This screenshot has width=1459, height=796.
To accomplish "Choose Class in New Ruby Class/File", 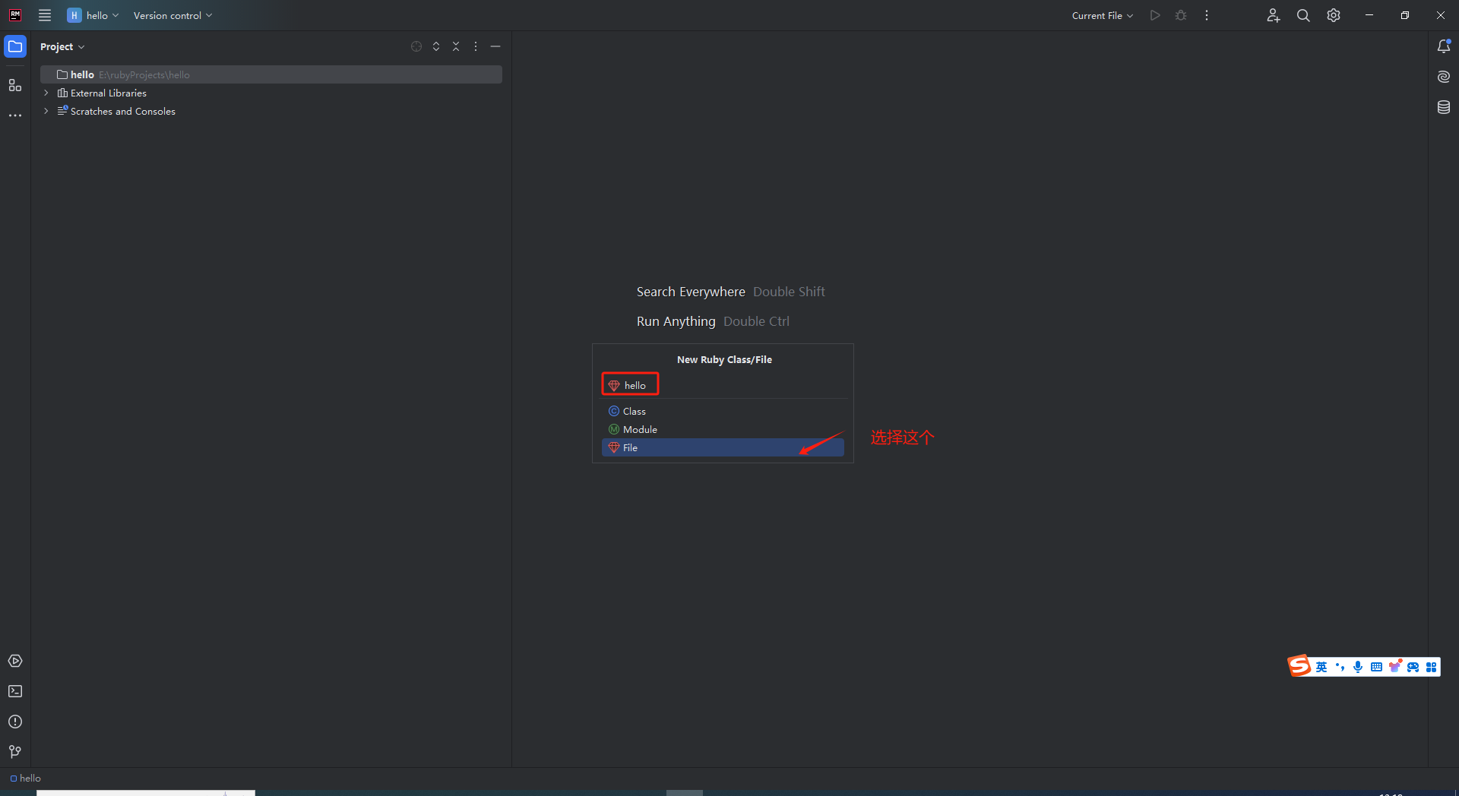I will (x=723, y=411).
